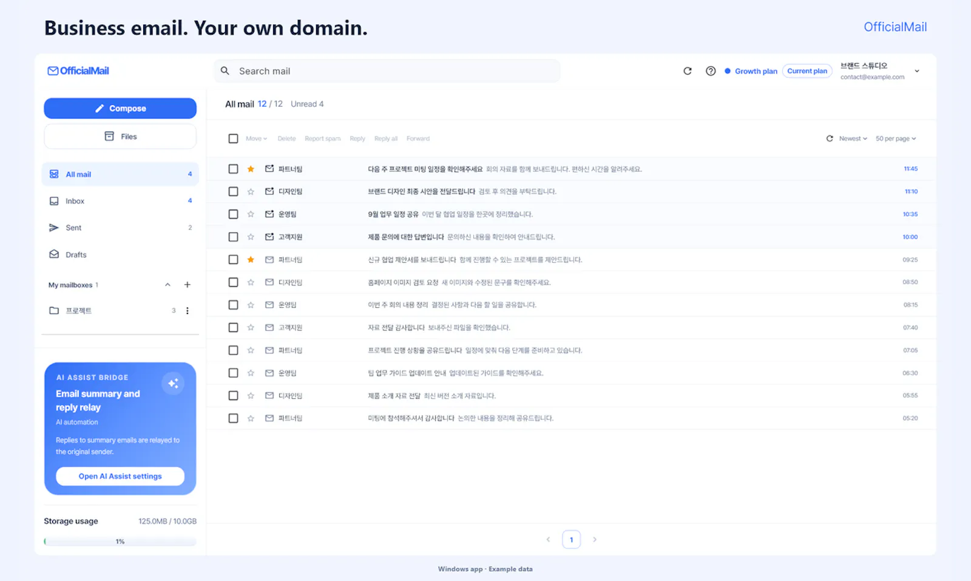This screenshot has height=581, width=971.
Task: Open the help question mark icon
Action: pos(711,71)
